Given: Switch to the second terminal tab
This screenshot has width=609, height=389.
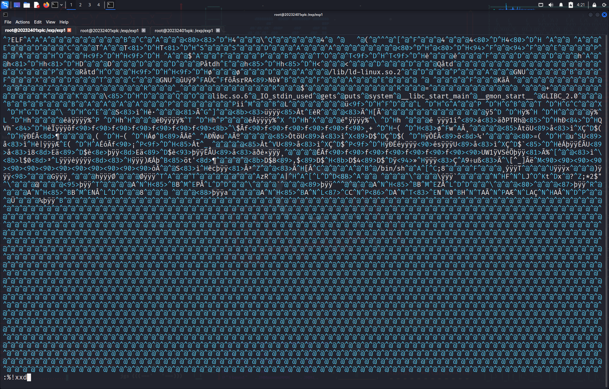Looking at the screenshot, I should tap(109, 30).
